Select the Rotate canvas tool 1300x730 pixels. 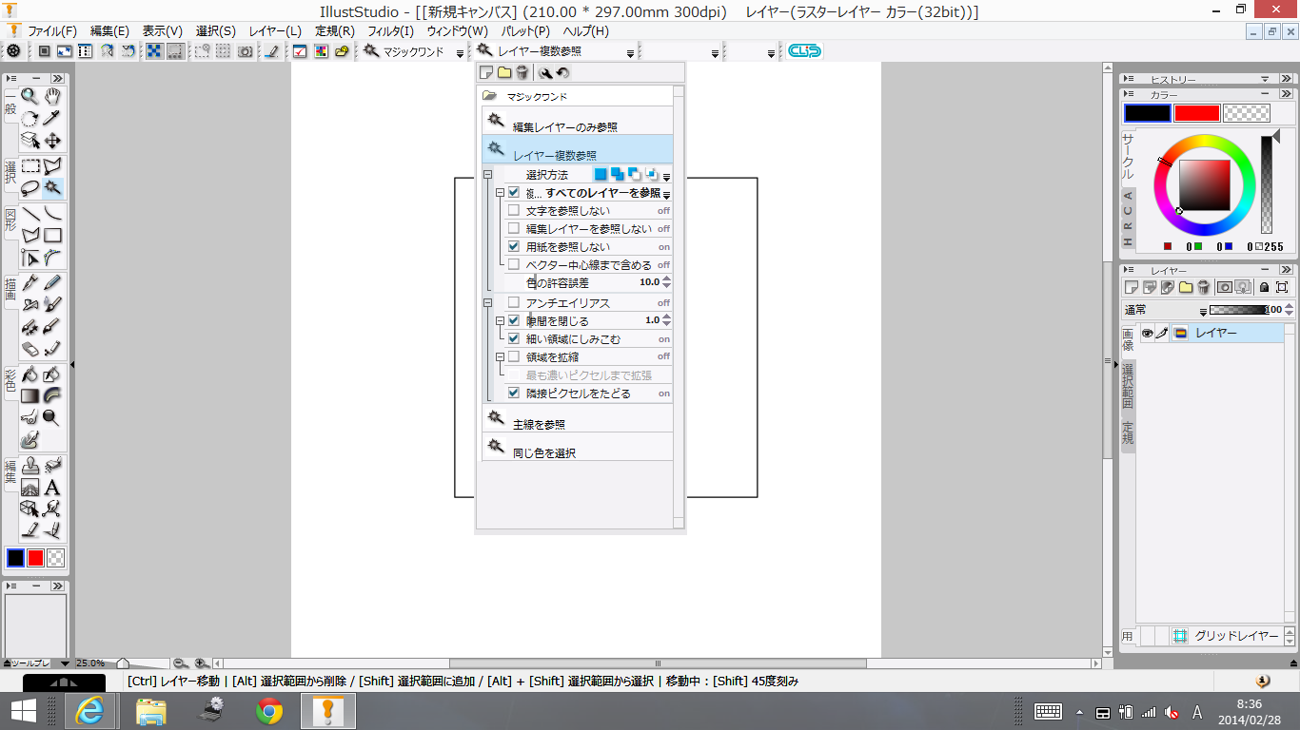[30, 118]
